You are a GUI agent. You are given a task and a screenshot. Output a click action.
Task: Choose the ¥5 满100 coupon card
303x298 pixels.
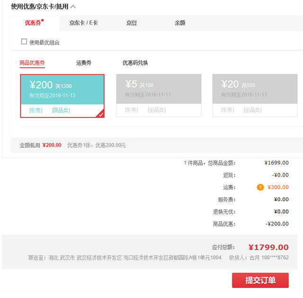coord(159,89)
